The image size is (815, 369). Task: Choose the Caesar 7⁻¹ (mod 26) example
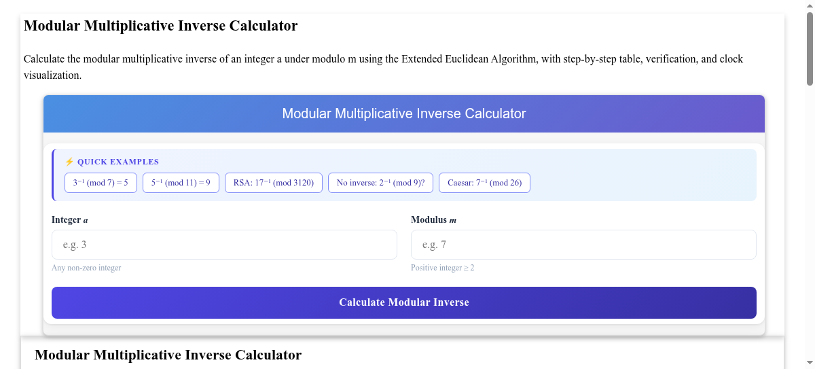(484, 183)
